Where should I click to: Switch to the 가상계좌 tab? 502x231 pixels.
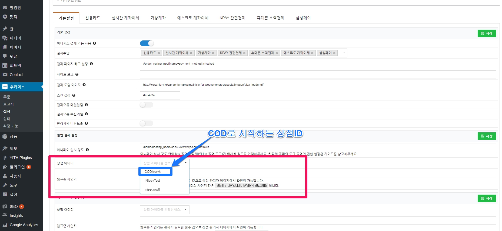(158, 18)
